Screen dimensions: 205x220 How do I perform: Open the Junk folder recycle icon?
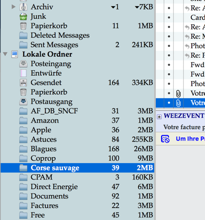click(x=23, y=17)
